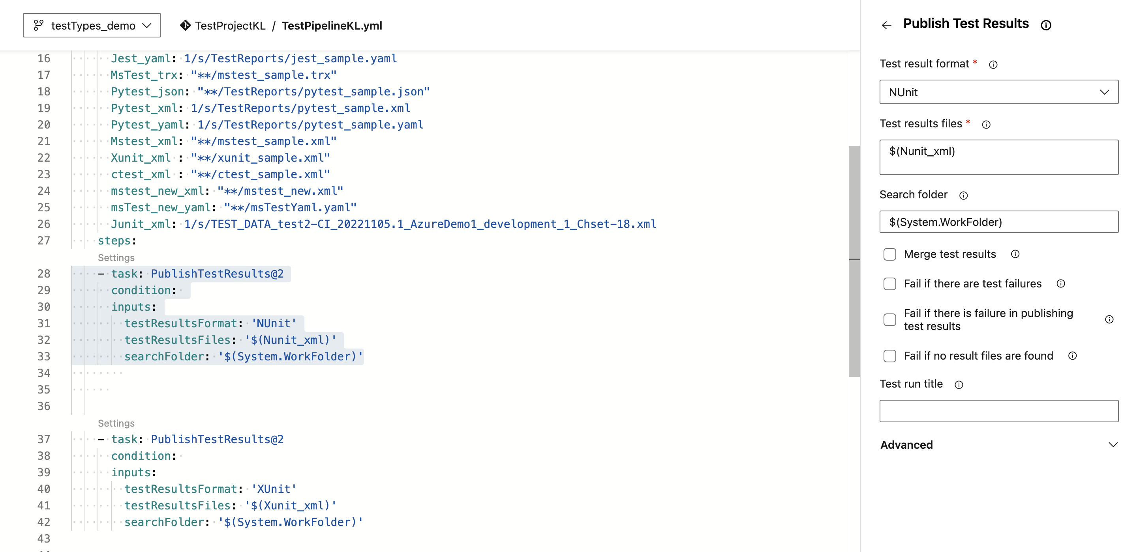This screenshot has height=552, width=1137.
Task: Check Fail if no result files are found
Action: [890, 356]
